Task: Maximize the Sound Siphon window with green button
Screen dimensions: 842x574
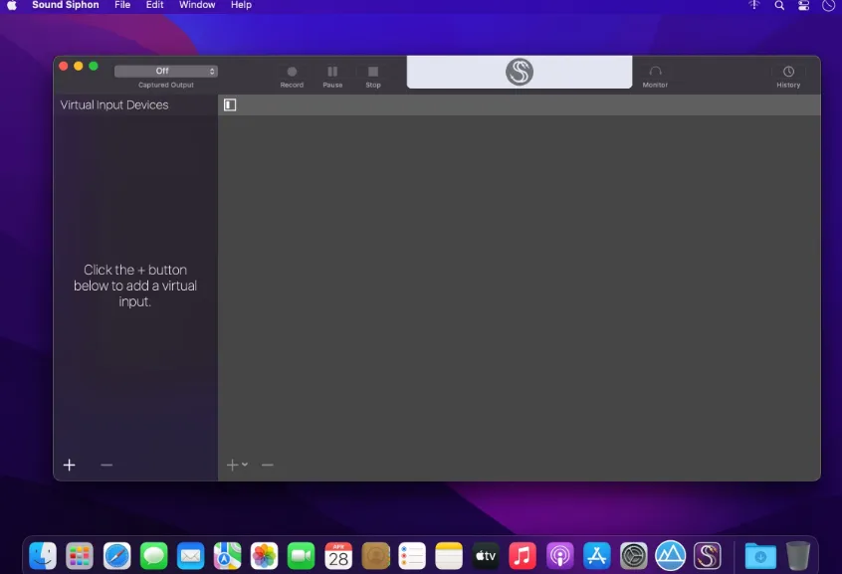Action: (94, 66)
